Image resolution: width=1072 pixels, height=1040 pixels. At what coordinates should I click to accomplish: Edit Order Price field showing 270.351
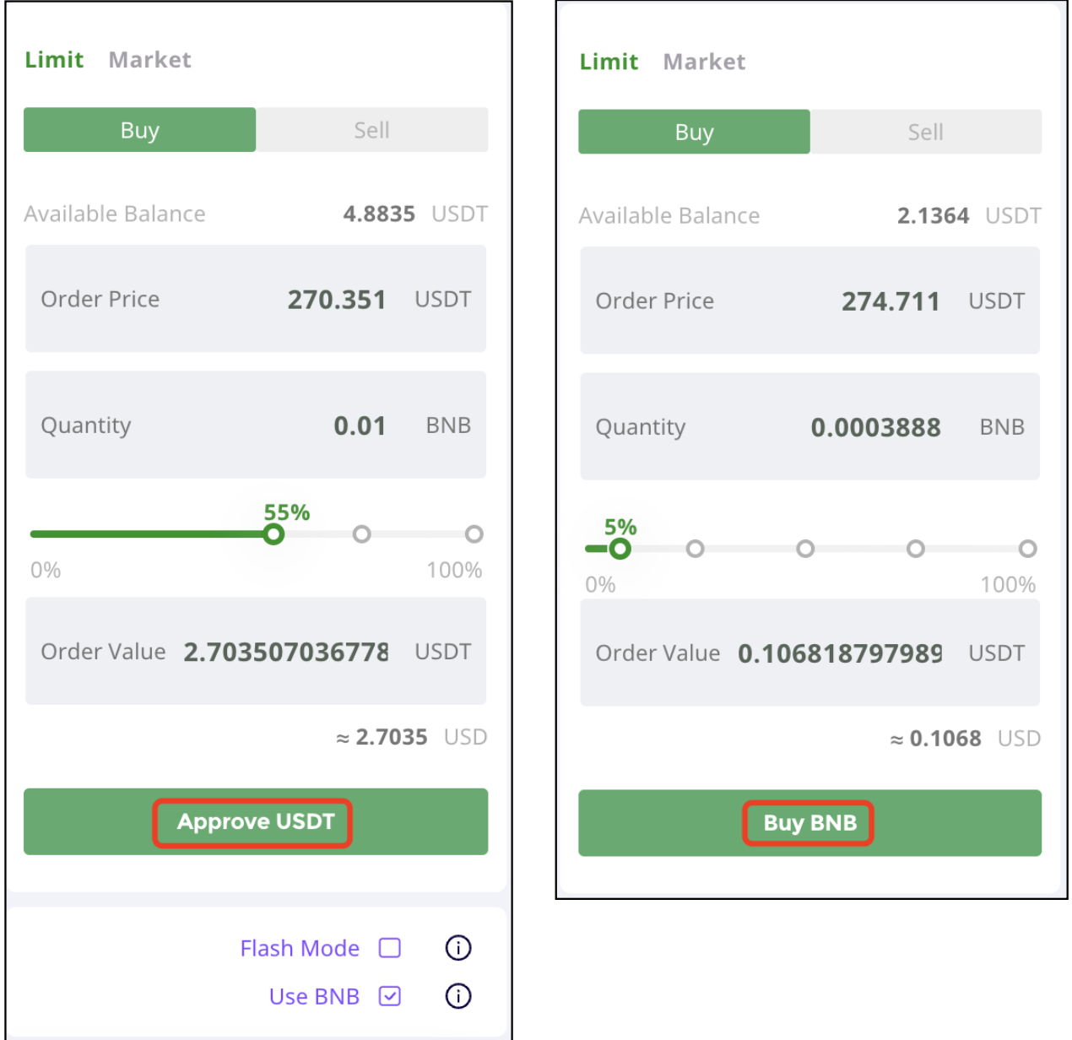click(256, 299)
